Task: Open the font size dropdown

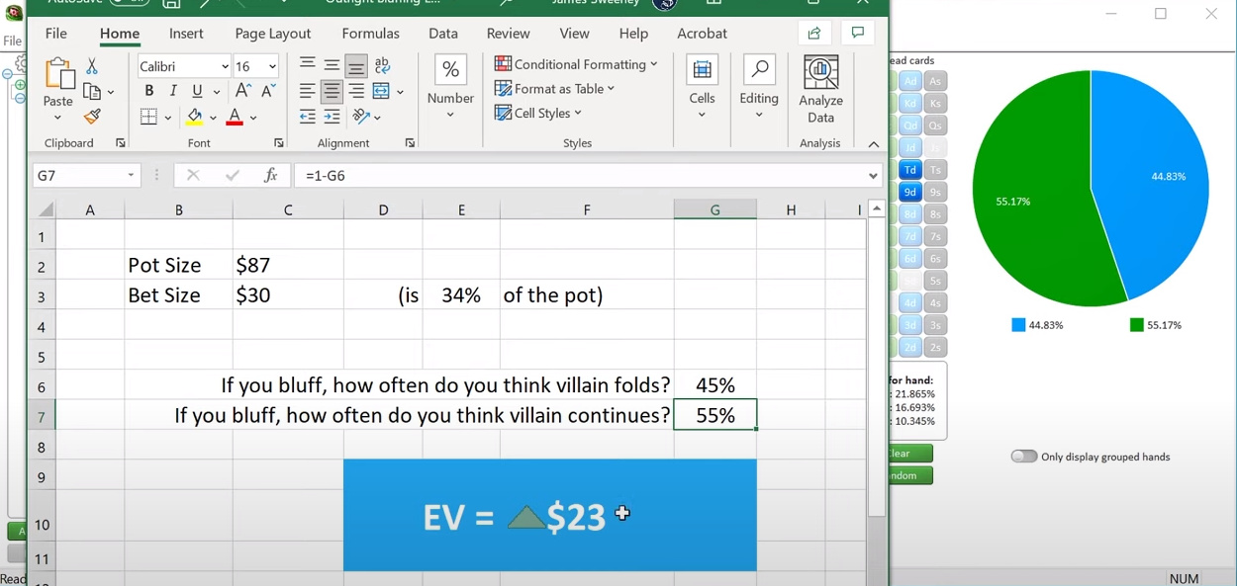Action: (x=272, y=66)
